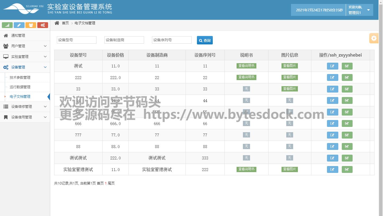383x216 pixels.
Task: Click 查看图片 in the 33 row
Action: pyautogui.click(x=289, y=89)
